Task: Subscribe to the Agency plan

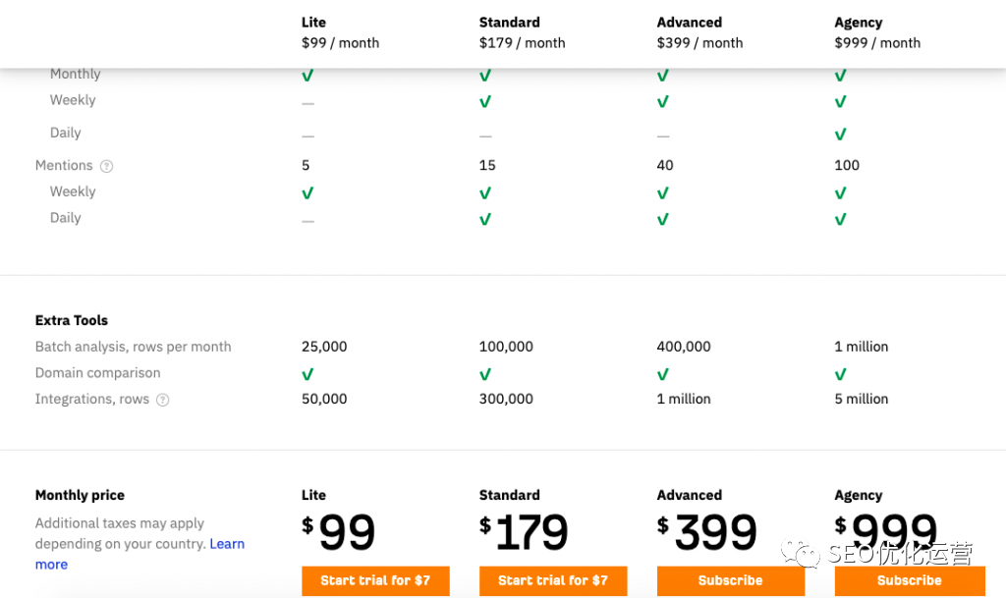Action: [x=909, y=580]
